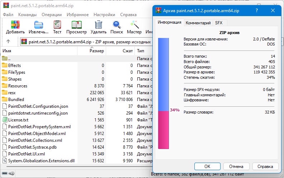The image size is (284, 178).
Task: Click the System.Globalization.Extensions.dll file icon
Action: 5,161
